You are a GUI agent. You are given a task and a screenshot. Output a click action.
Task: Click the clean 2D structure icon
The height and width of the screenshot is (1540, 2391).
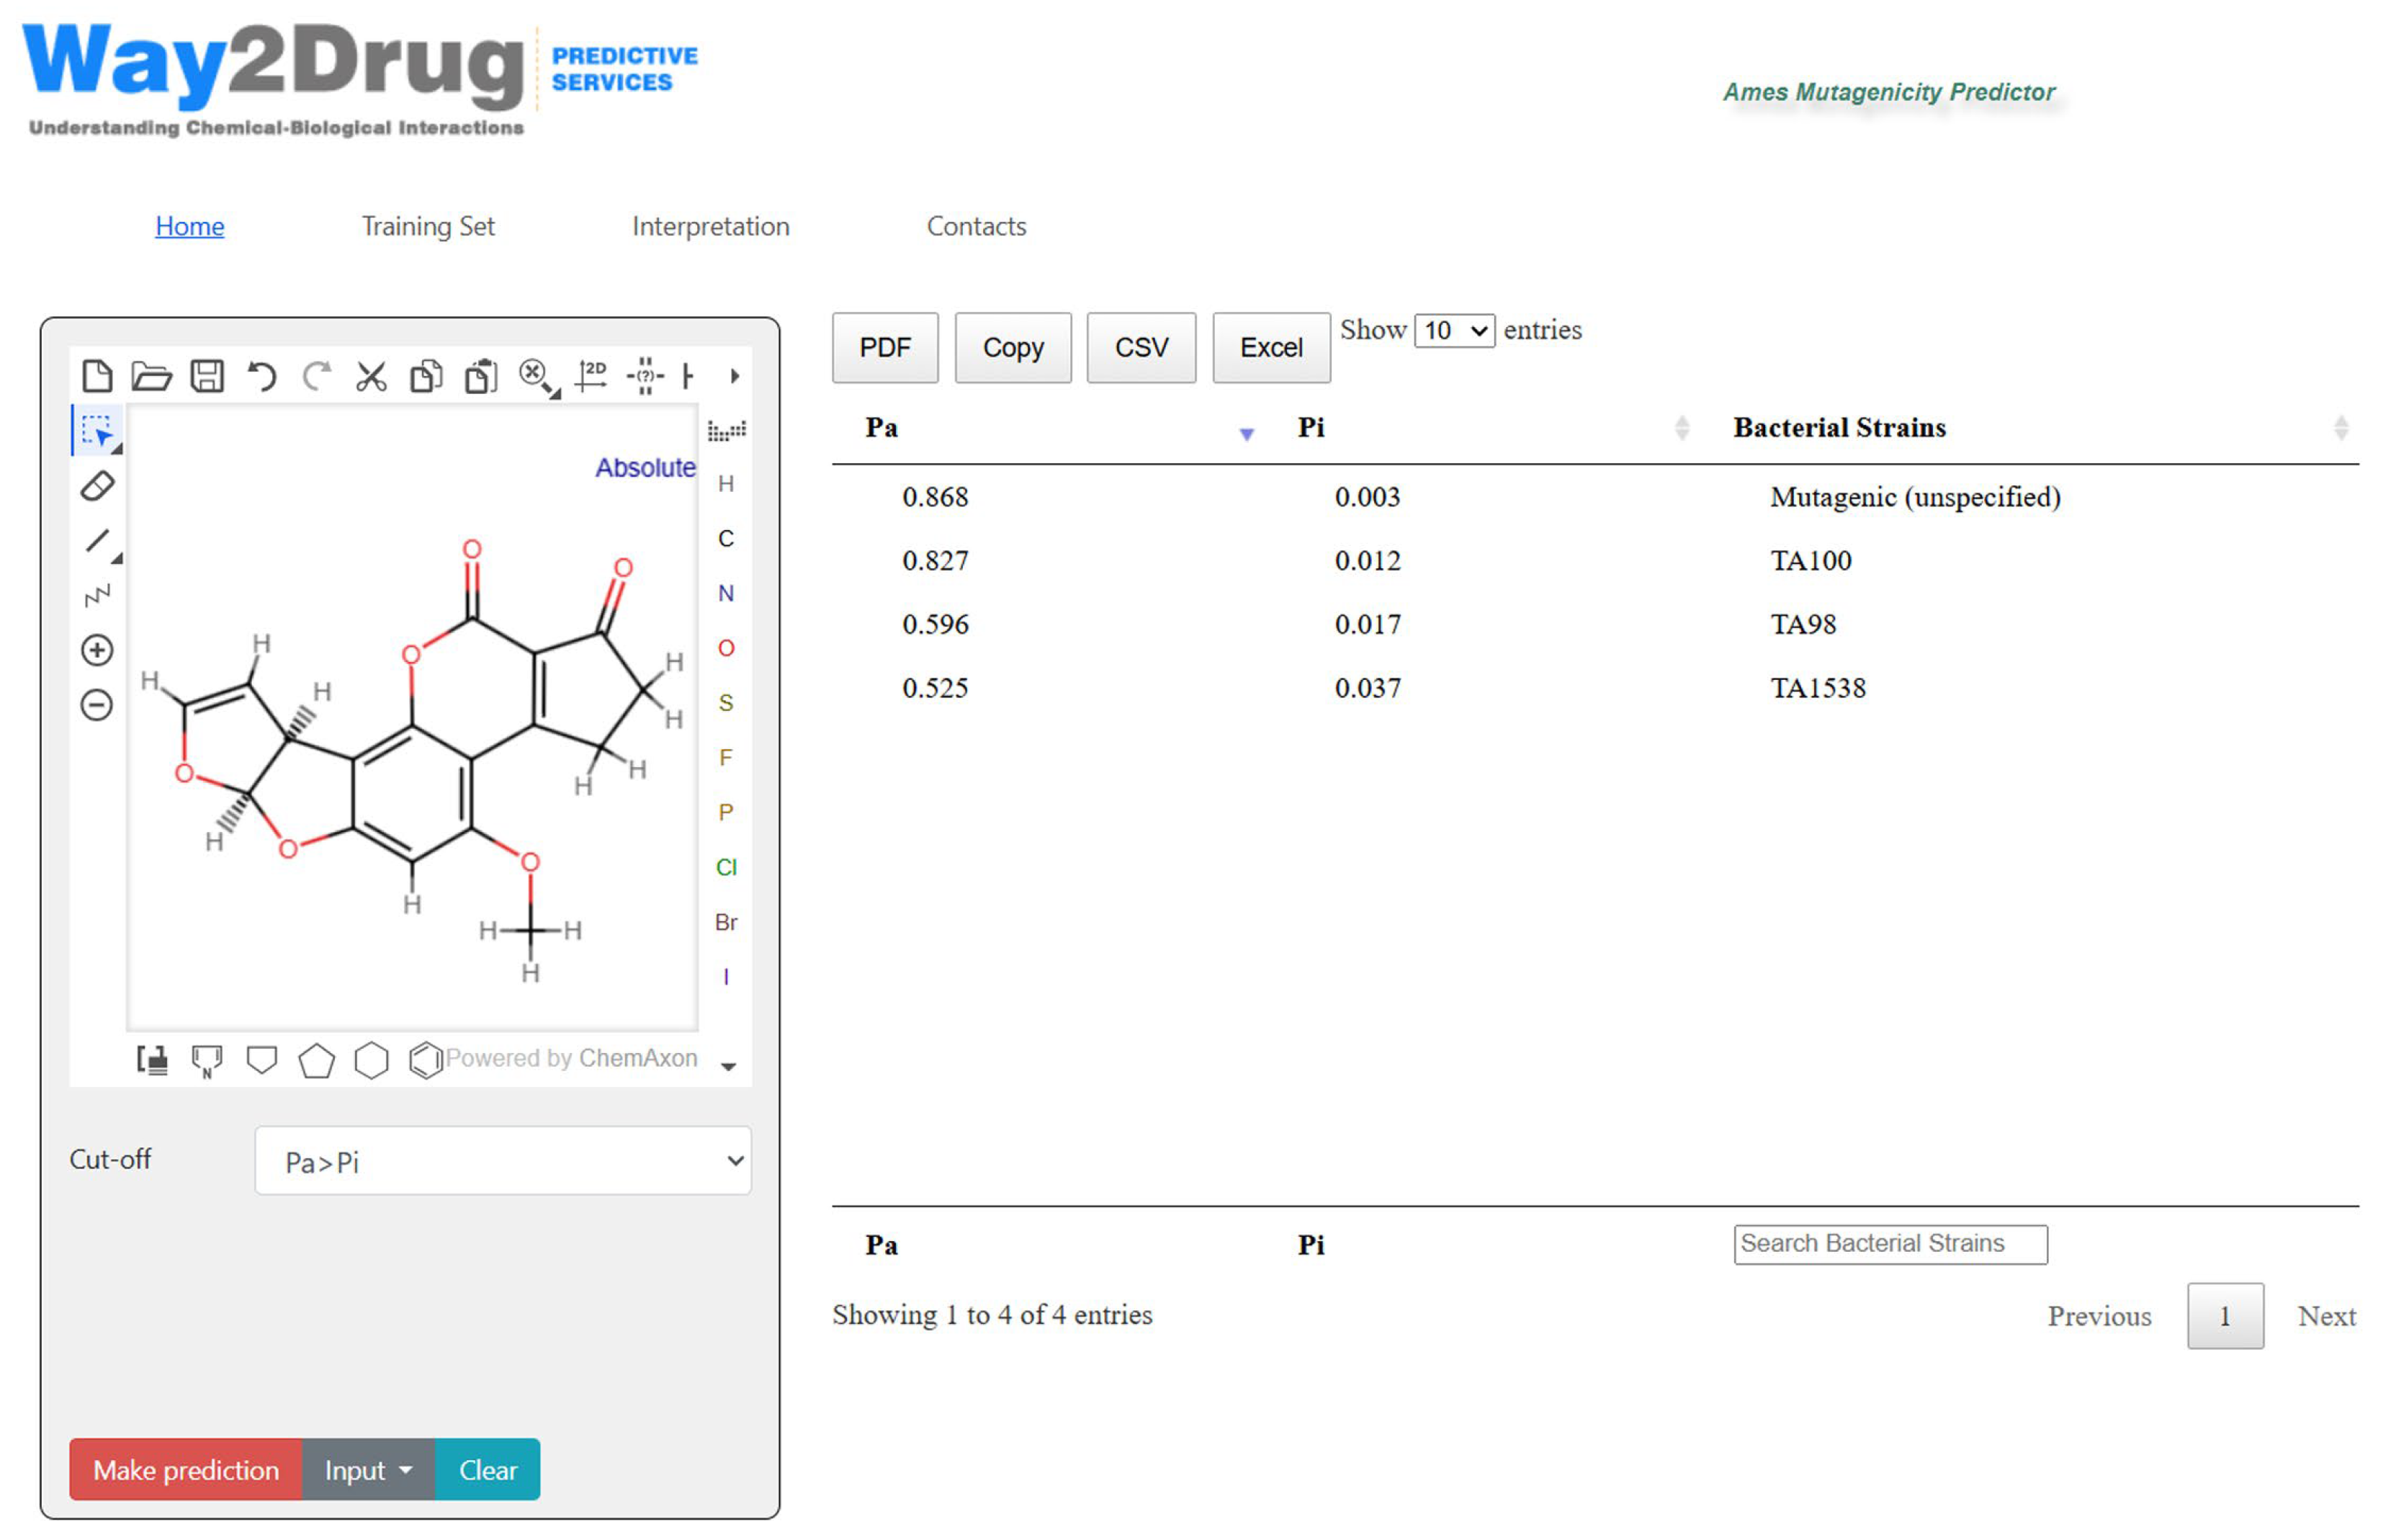[591, 377]
